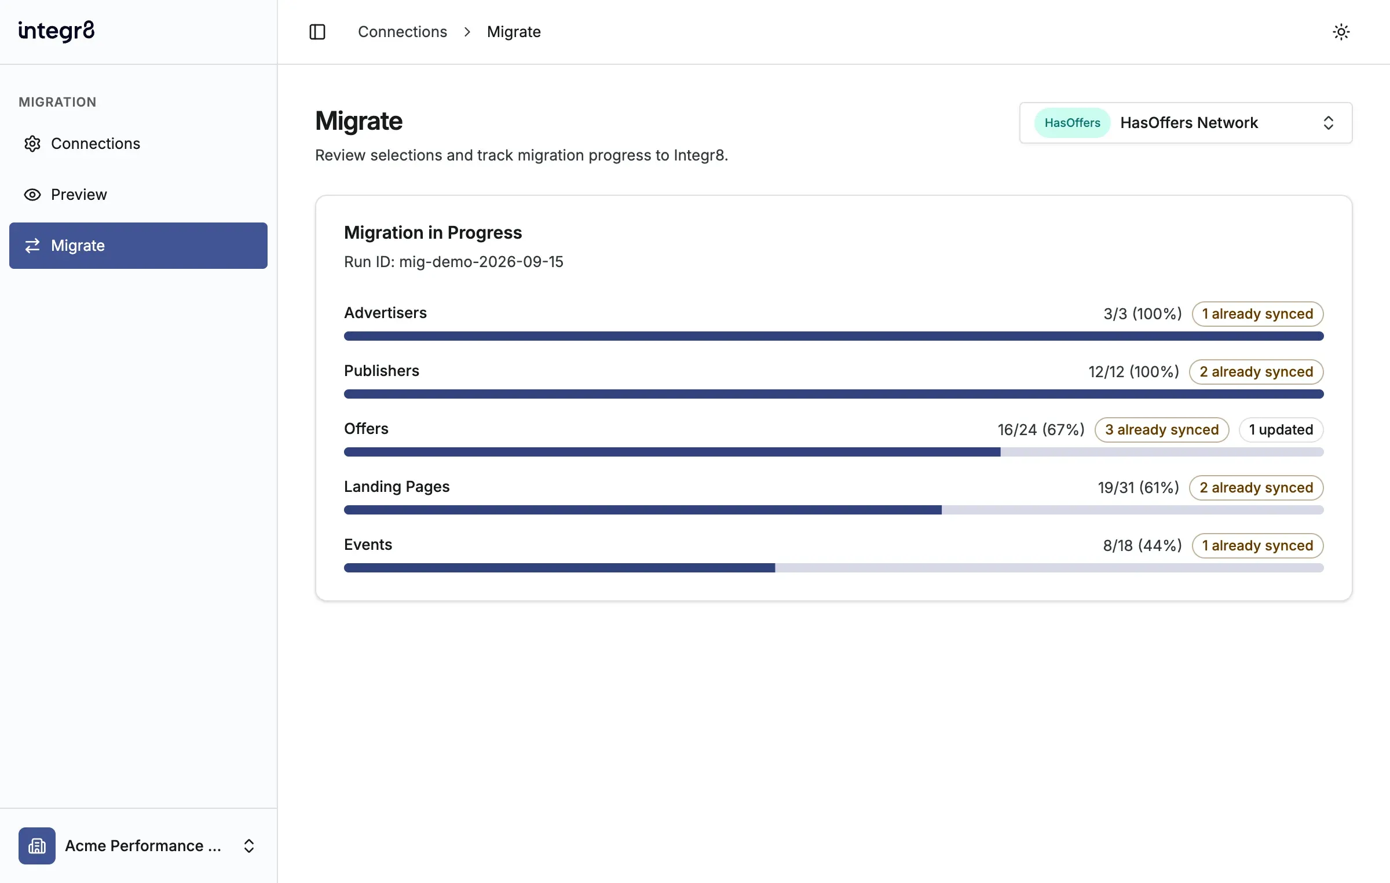This screenshot has height=883, width=1390.
Task: Click the Migrate arrows icon in sidebar
Action: click(x=32, y=246)
